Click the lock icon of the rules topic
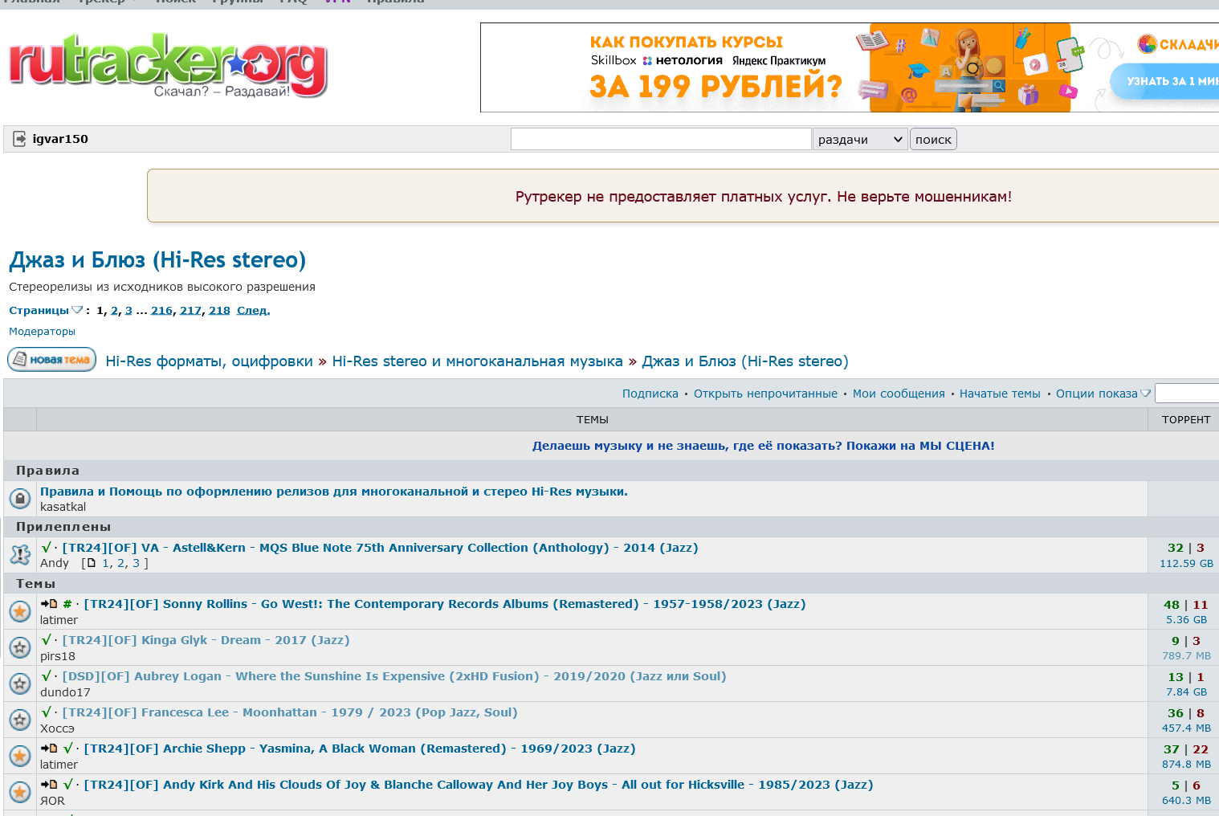The width and height of the screenshot is (1219, 816). click(20, 499)
